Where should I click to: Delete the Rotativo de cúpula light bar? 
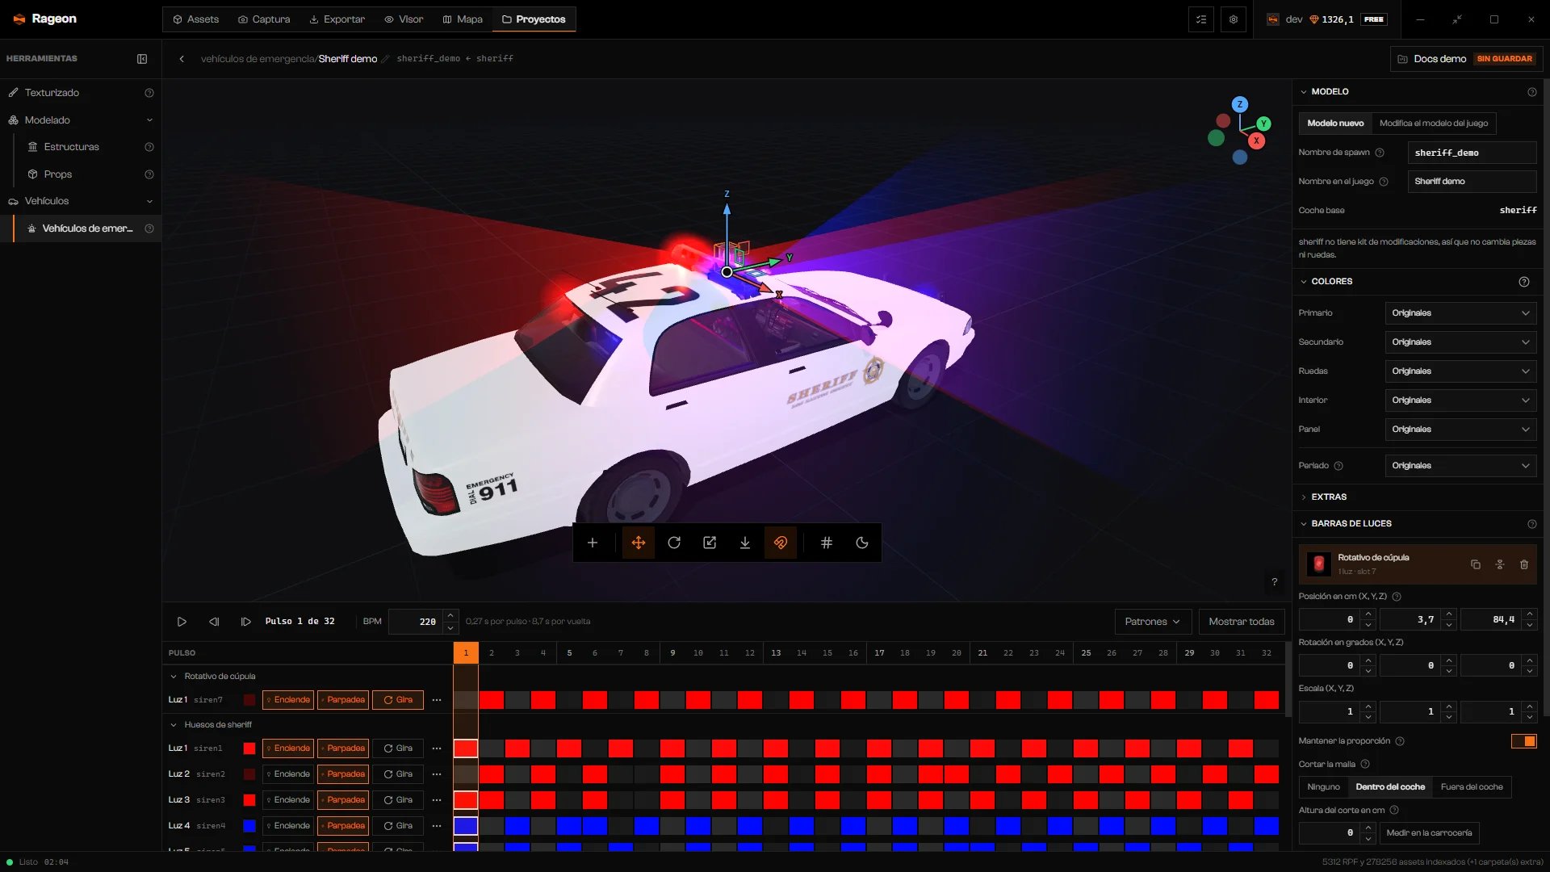pos(1524,564)
